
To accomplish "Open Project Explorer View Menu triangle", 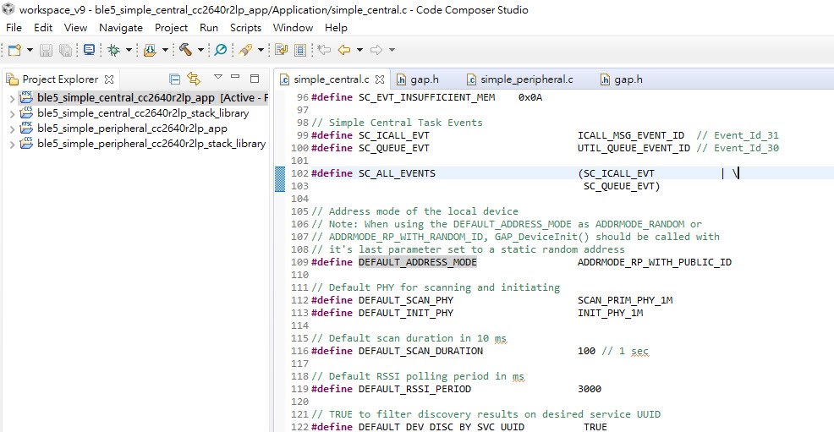I will coord(218,77).
